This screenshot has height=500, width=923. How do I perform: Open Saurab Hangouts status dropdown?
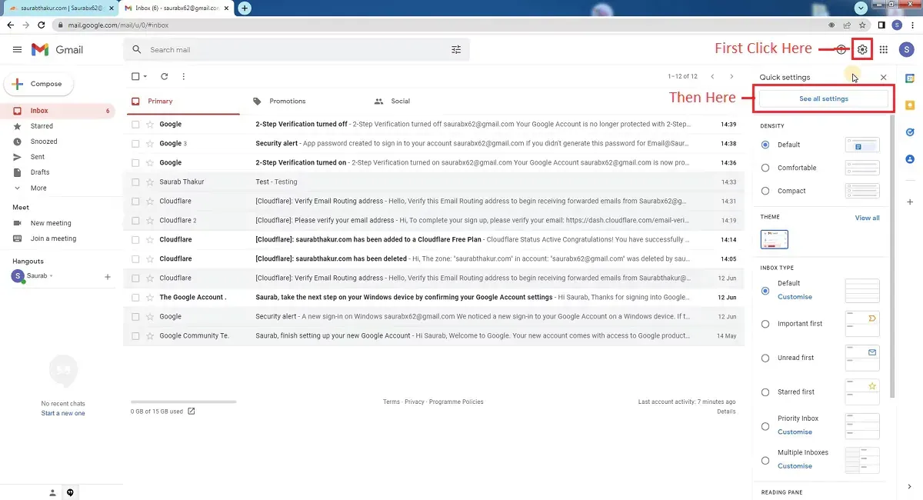(x=52, y=276)
